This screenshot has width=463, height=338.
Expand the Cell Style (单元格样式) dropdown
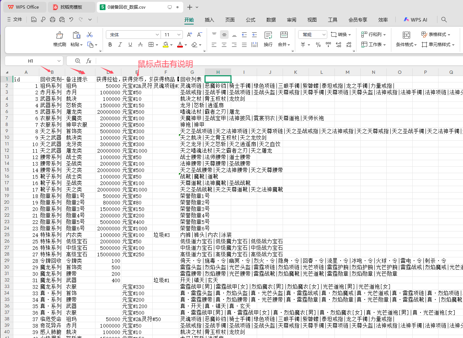pos(438,45)
